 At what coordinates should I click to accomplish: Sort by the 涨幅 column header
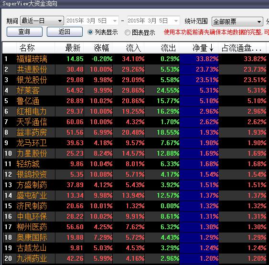coord(101,48)
